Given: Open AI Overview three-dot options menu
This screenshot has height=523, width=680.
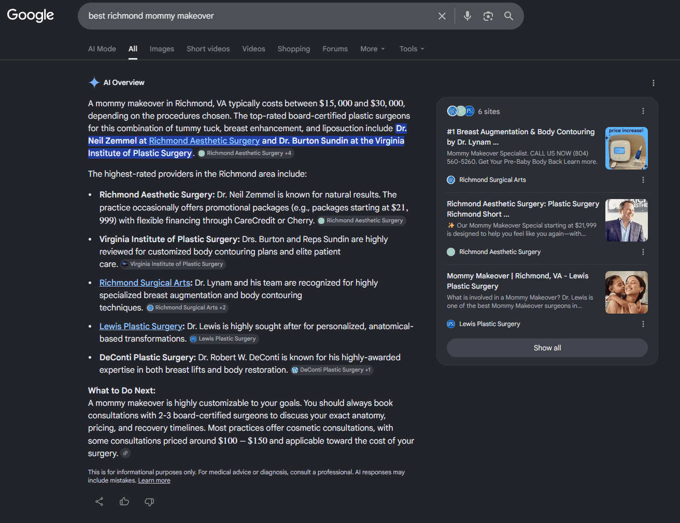Looking at the screenshot, I should 654,83.
